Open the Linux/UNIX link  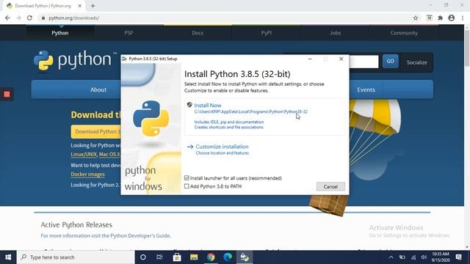(x=84, y=155)
